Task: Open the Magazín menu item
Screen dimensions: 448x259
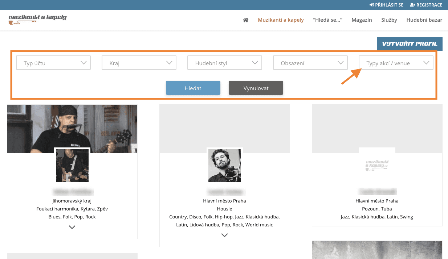Action: pos(362,20)
